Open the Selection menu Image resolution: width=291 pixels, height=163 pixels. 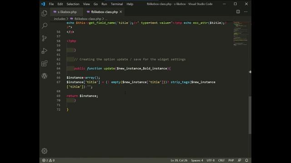point(73,4)
